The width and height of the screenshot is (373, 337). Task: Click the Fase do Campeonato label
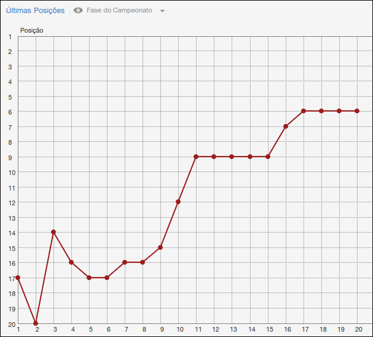click(x=119, y=11)
